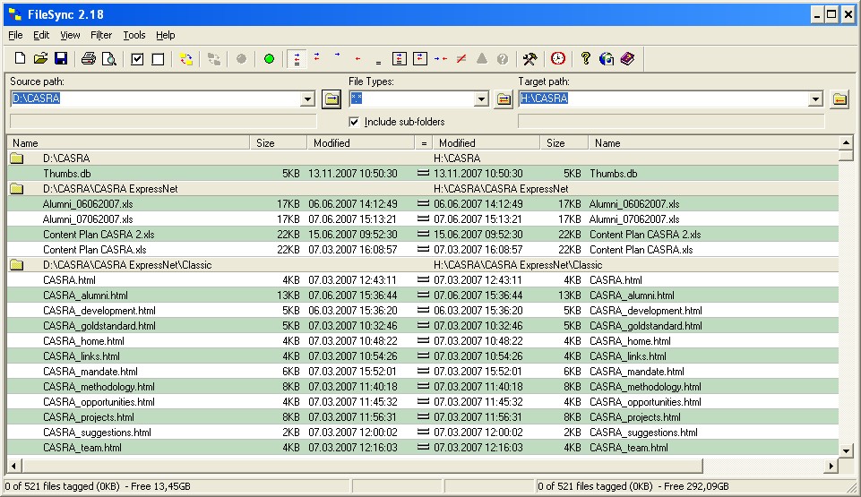Open the hammer and wrench options icon
Screen dimensions: 861x497
(530, 59)
